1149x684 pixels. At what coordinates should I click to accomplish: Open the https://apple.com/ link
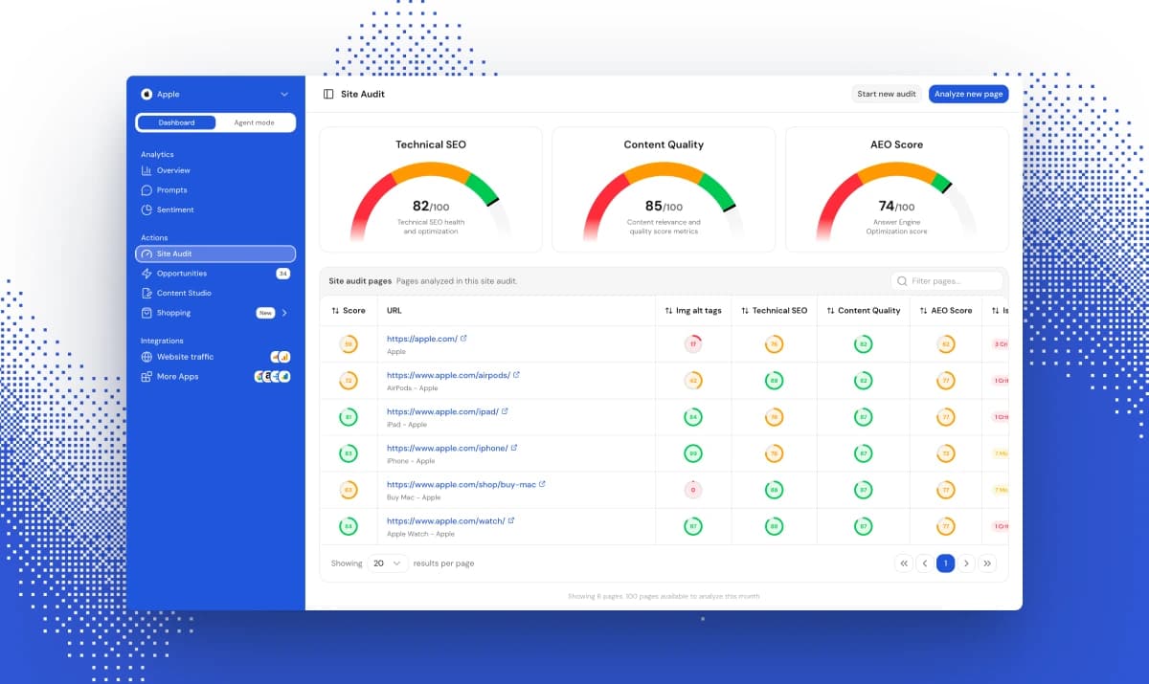point(422,339)
